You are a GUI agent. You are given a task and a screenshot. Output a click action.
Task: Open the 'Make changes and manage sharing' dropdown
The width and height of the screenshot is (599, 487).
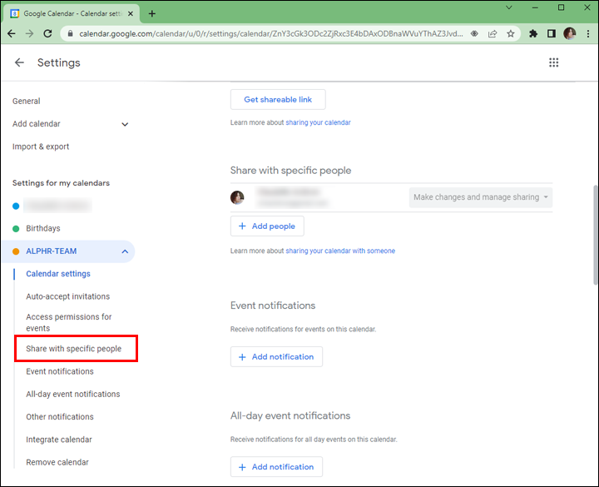481,197
